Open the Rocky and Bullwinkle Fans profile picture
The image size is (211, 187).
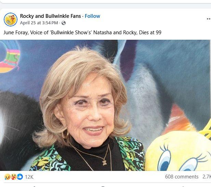[x=11, y=20]
